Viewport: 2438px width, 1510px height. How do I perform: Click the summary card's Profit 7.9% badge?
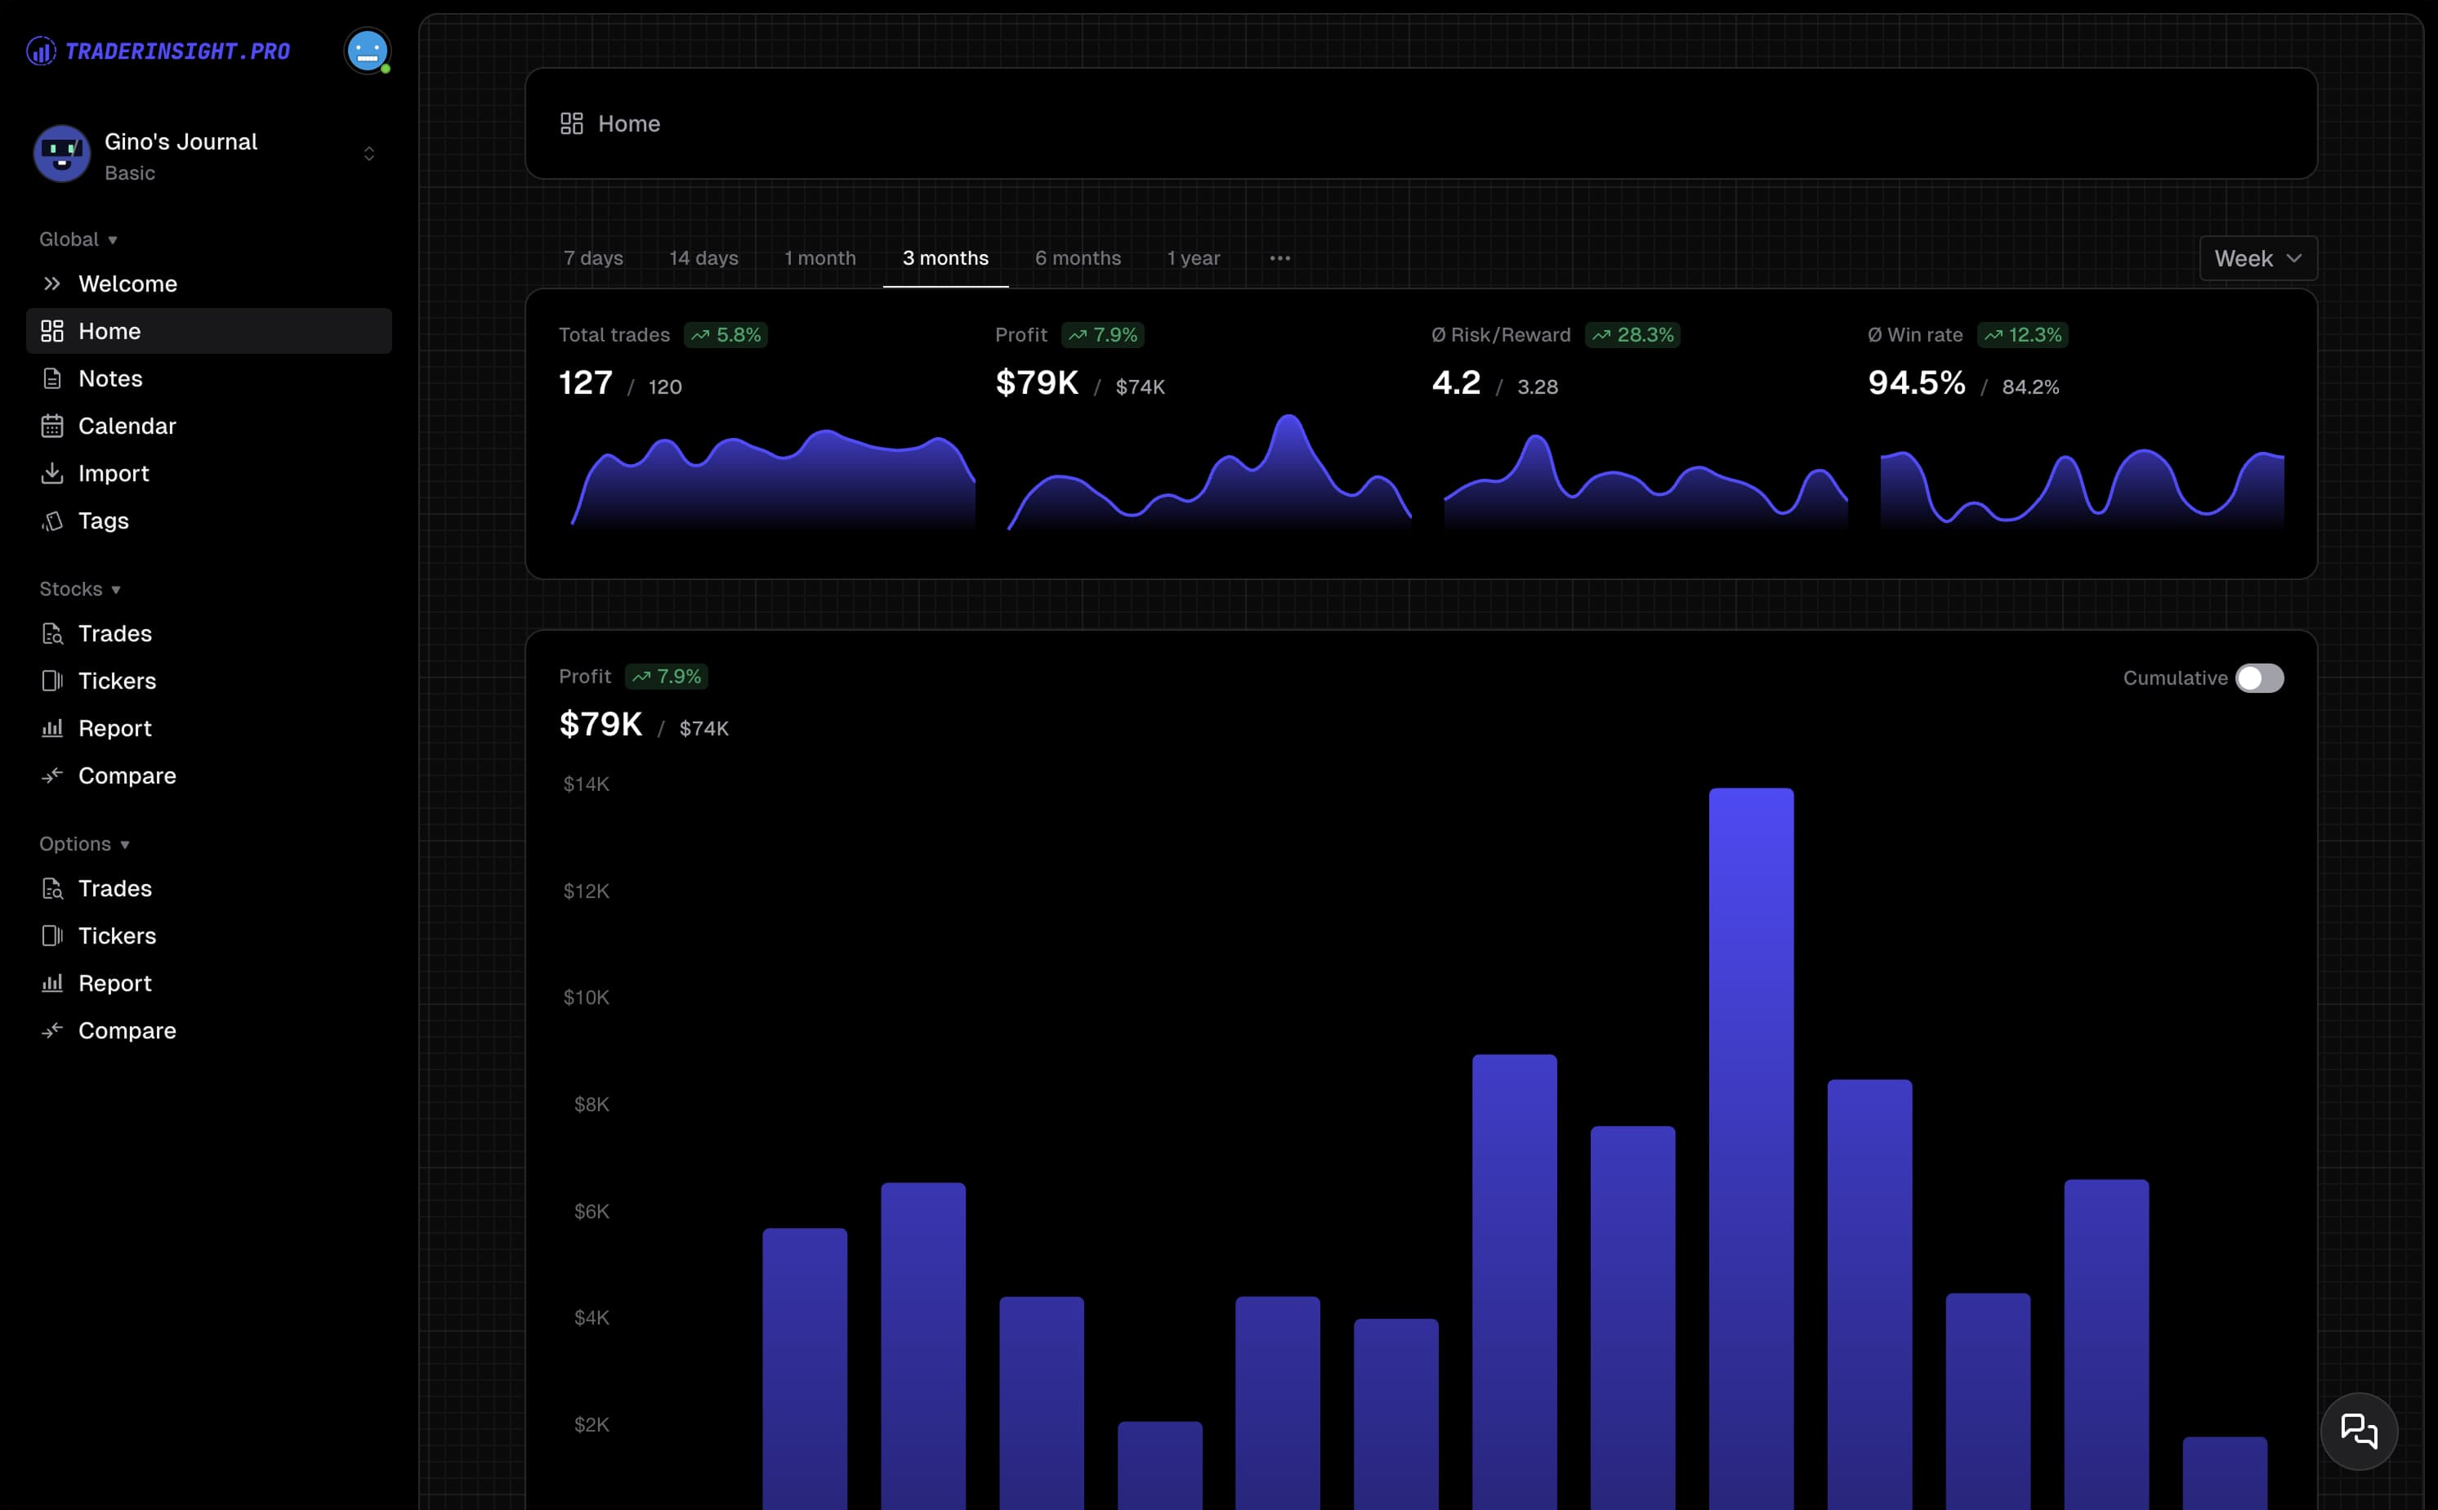1102,334
